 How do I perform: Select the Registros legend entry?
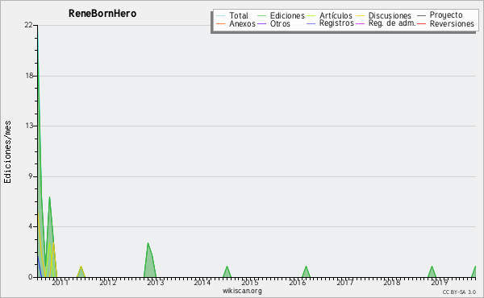(336, 23)
